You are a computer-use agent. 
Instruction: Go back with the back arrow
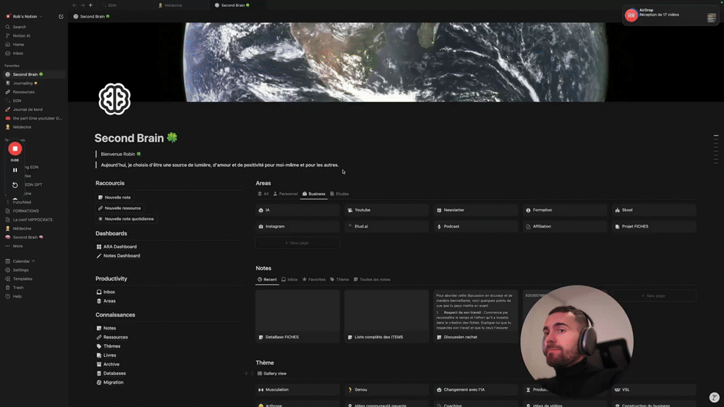(75, 5)
